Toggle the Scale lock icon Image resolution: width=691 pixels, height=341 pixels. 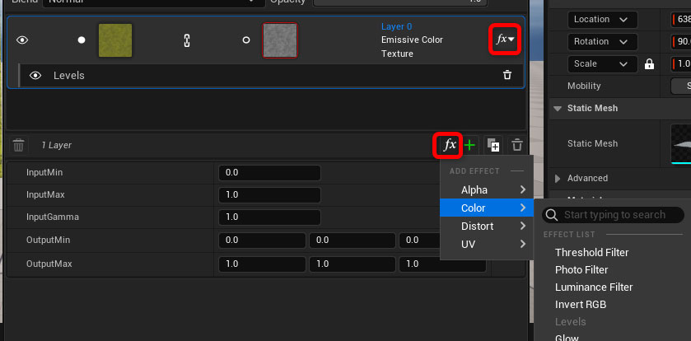(x=649, y=64)
